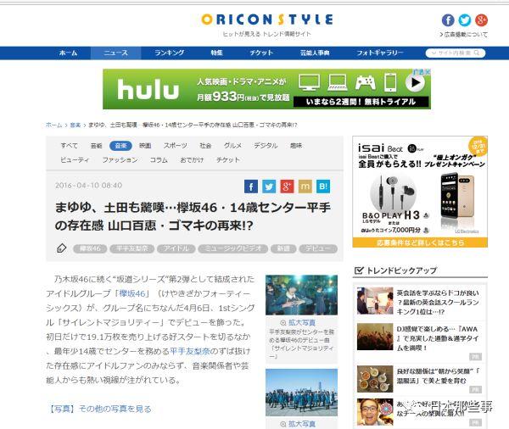509x429 pixels.
Task: Open 【写真】その他の写真を見る link
Action: (x=99, y=409)
